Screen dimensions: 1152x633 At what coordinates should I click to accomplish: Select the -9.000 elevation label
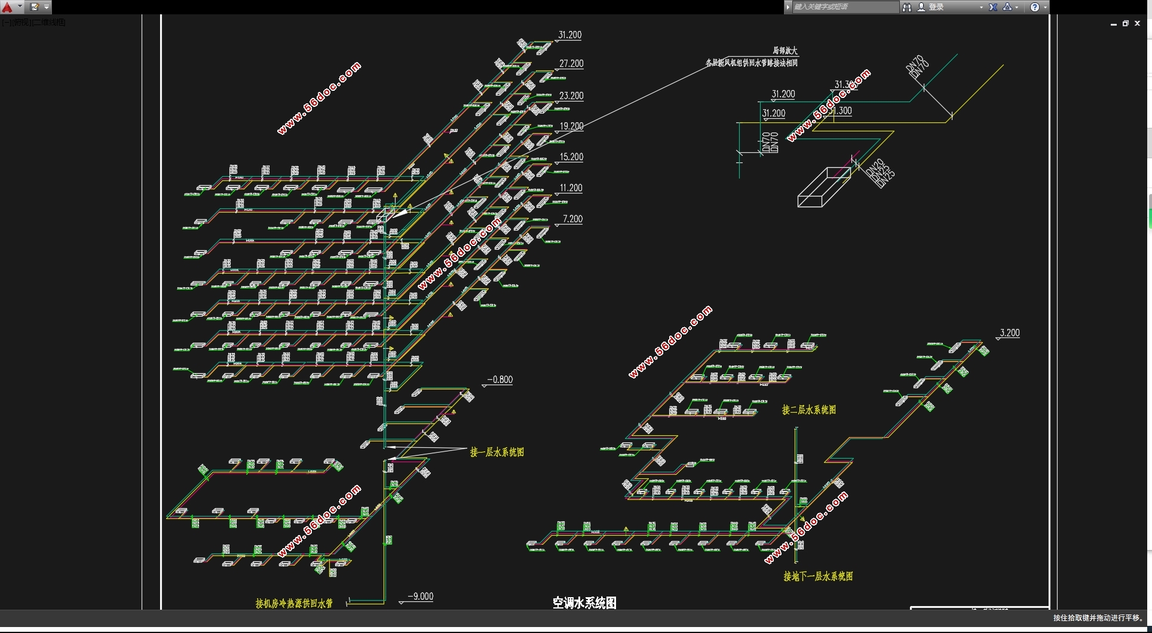coord(421,597)
